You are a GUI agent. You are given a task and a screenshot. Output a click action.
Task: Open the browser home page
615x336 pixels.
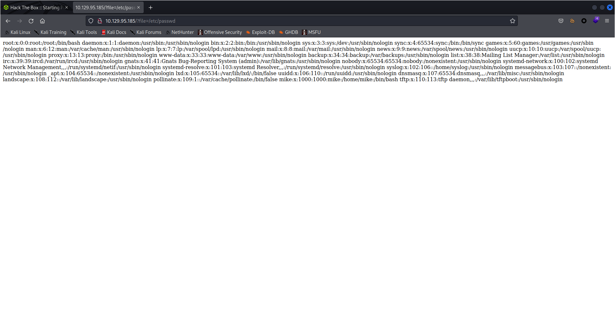pos(42,21)
